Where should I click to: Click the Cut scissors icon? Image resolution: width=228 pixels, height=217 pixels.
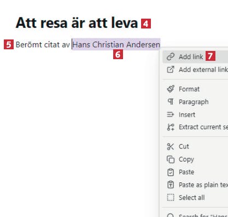click(171, 146)
